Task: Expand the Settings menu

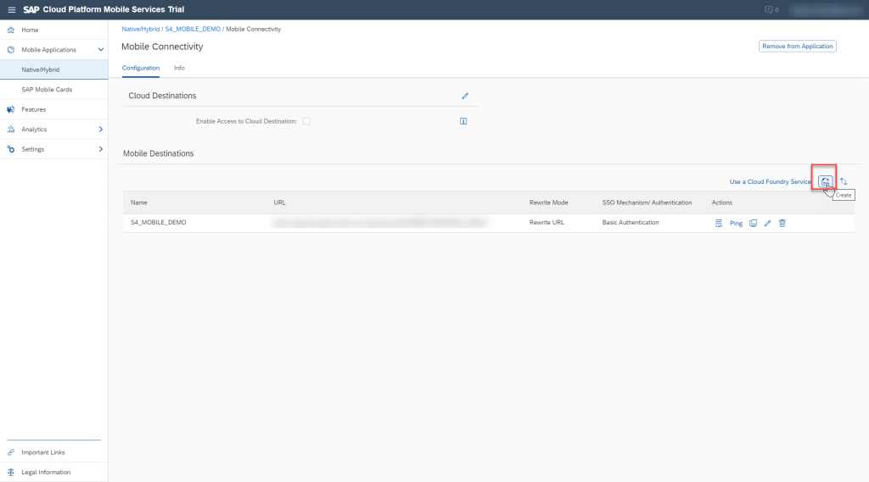Action: [x=101, y=149]
